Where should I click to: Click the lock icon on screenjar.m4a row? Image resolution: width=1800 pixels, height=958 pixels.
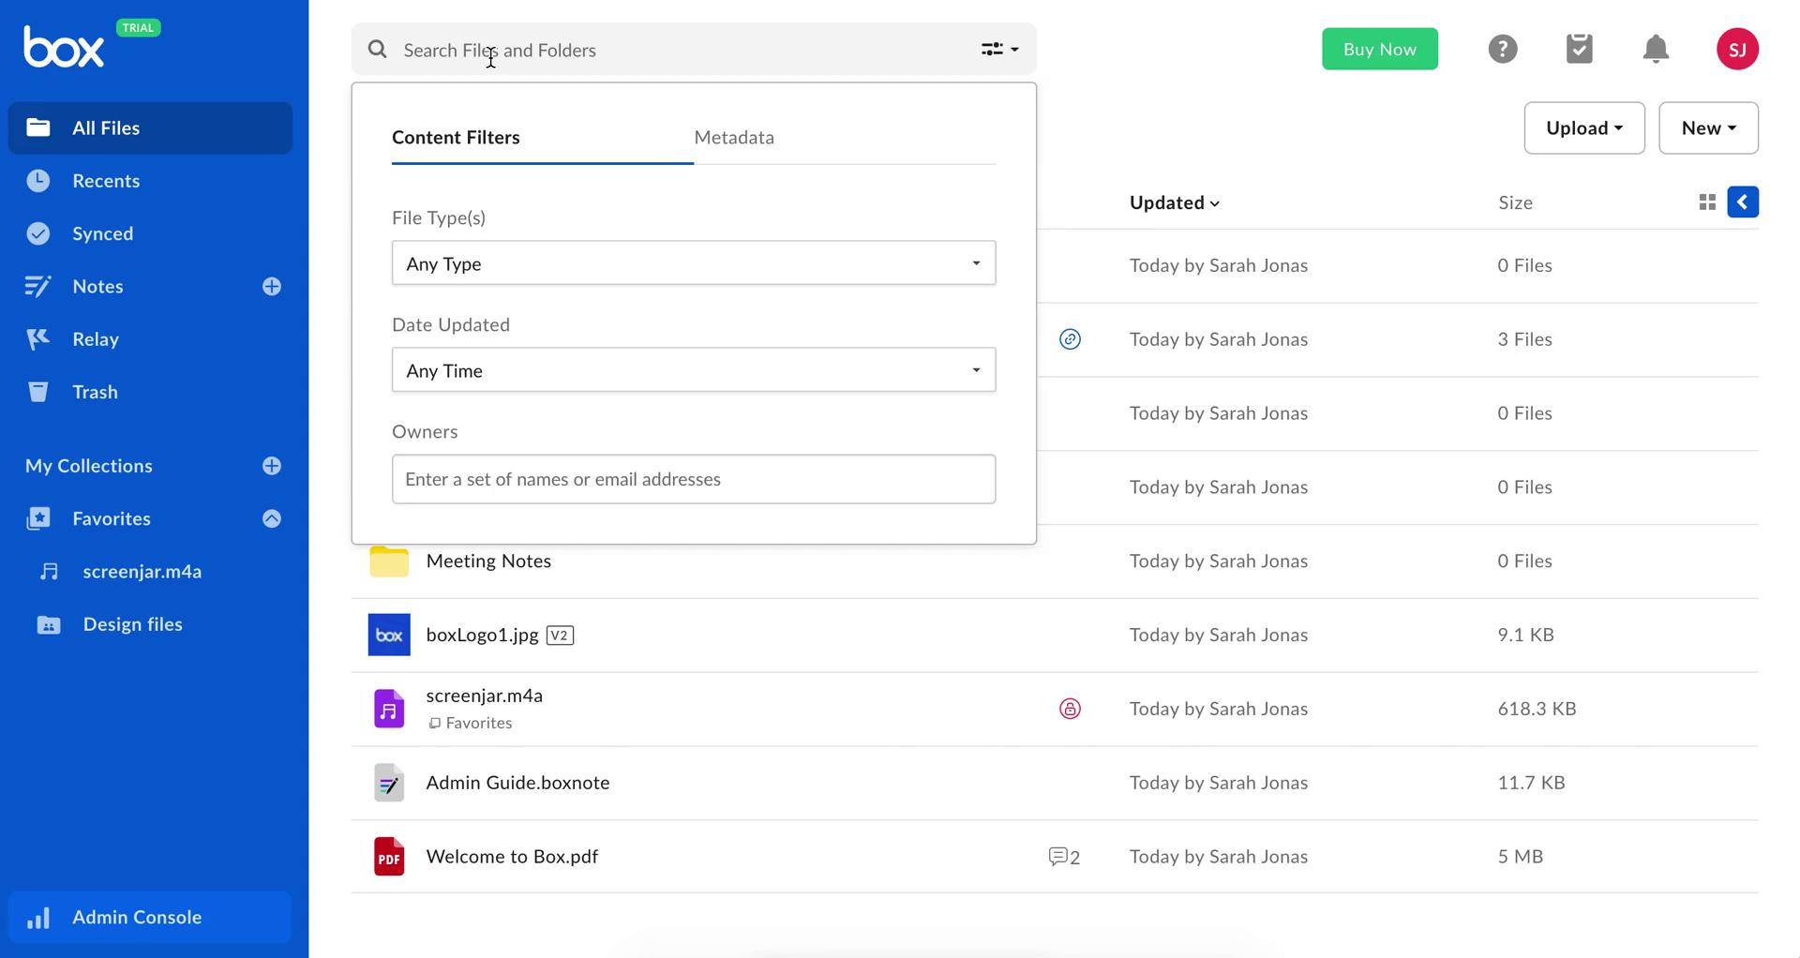[1070, 709]
